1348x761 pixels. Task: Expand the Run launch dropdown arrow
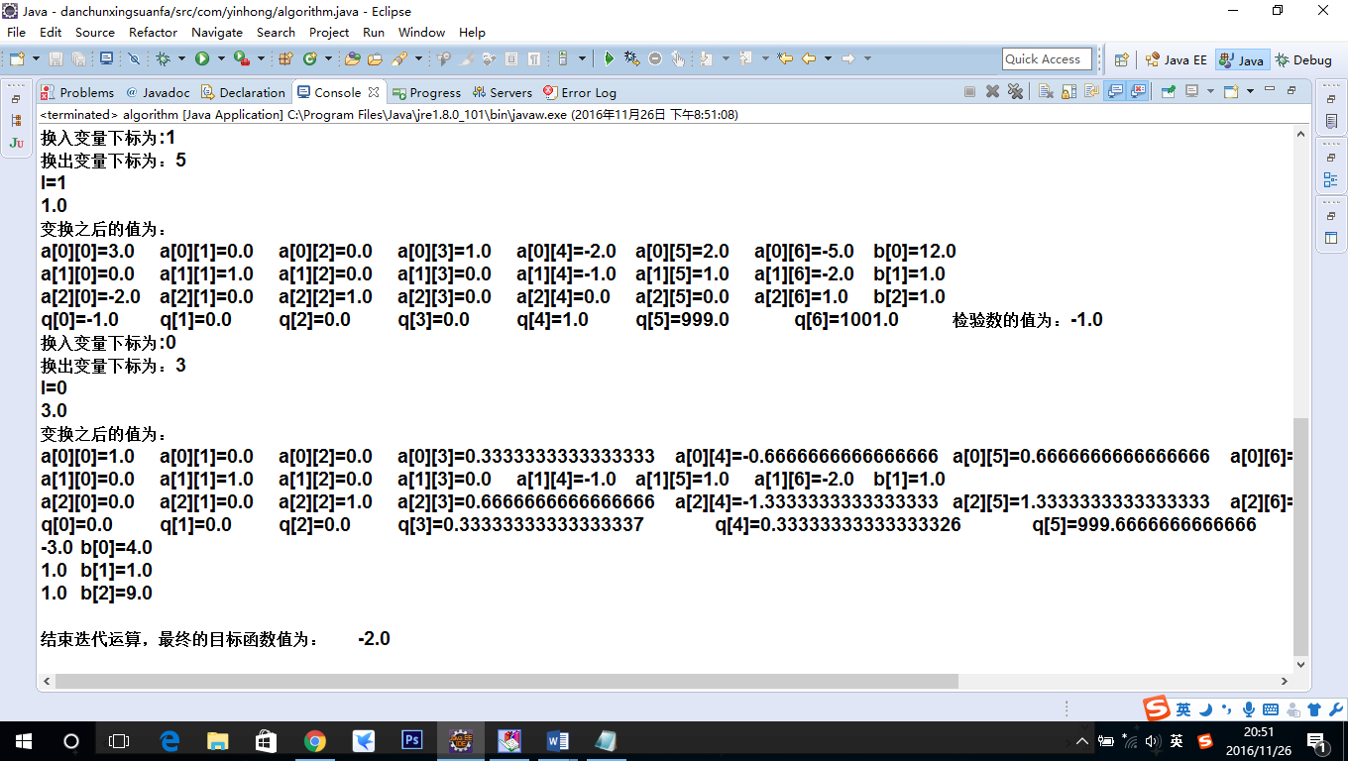221,58
